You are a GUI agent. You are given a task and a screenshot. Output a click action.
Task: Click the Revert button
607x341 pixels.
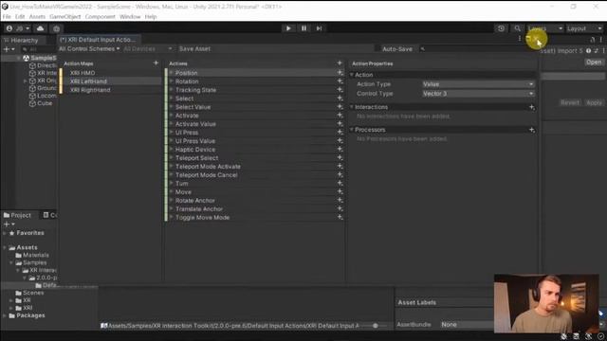570,102
